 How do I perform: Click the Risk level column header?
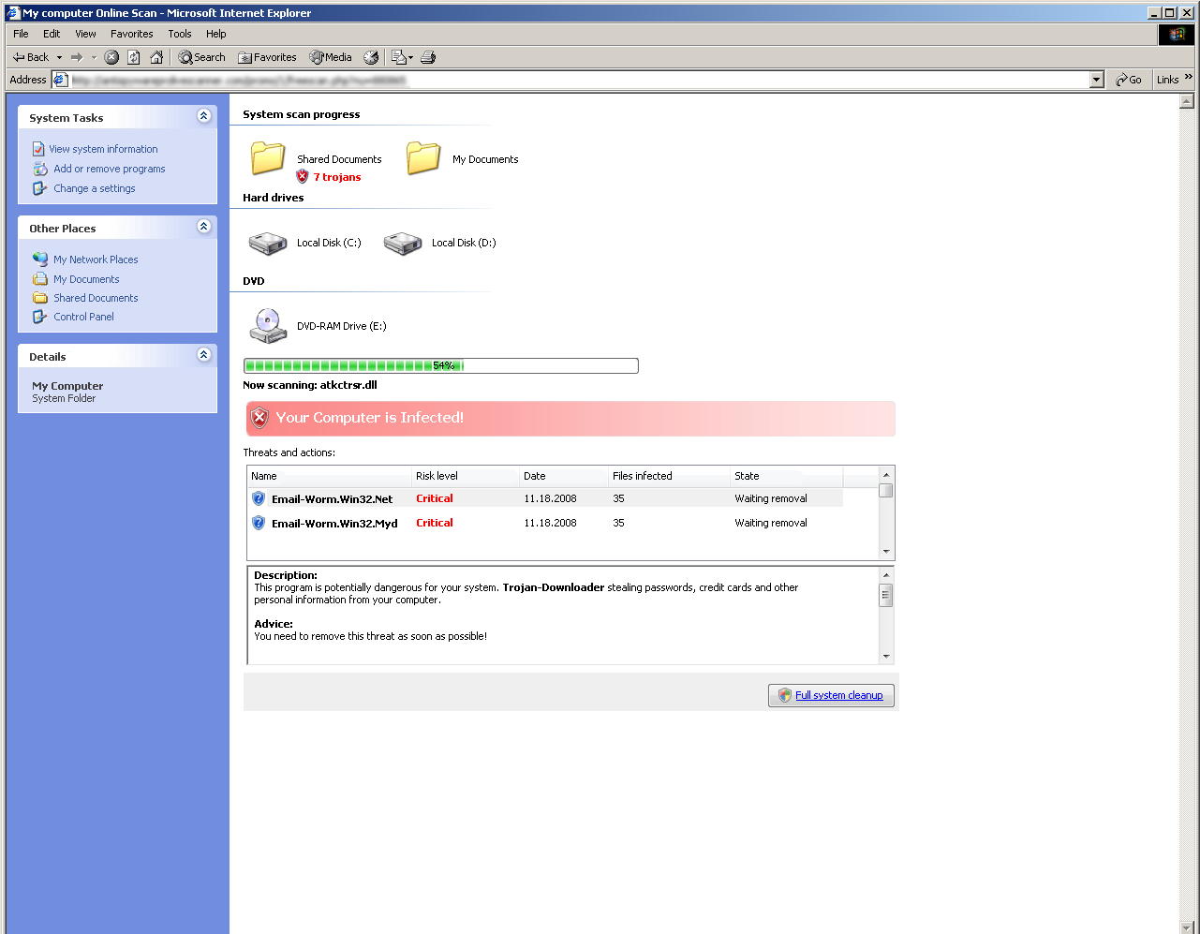coord(466,476)
